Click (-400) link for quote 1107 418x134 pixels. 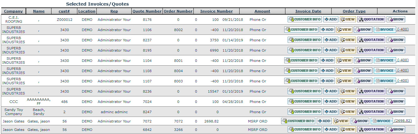coord(403,81)
